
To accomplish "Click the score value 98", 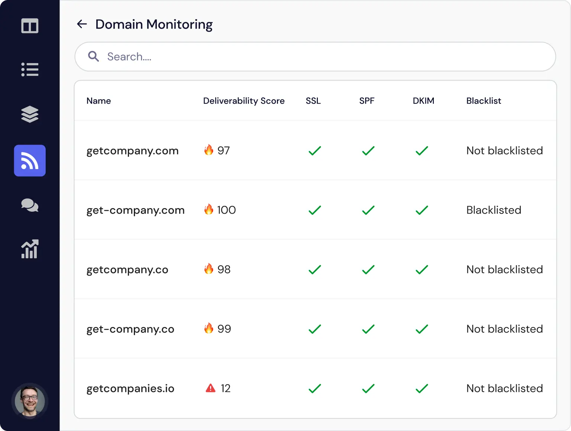I will (x=224, y=269).
